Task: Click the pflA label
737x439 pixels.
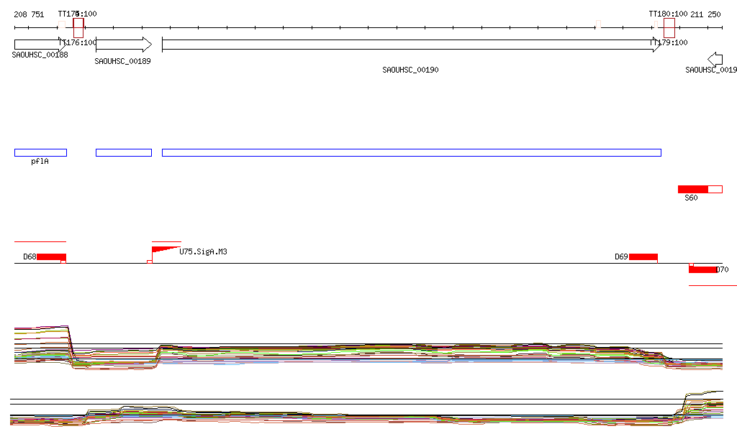Action: coord(40,162)
